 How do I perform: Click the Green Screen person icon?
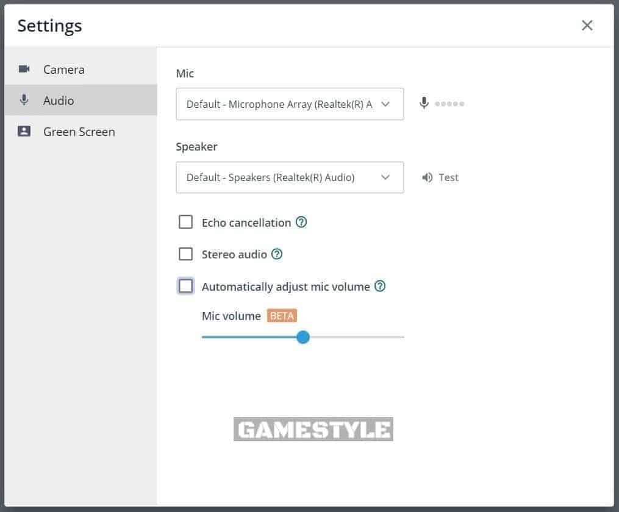pos(23,131)
